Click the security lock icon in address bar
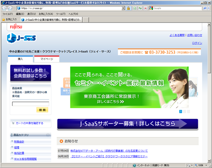 point(128,8)
